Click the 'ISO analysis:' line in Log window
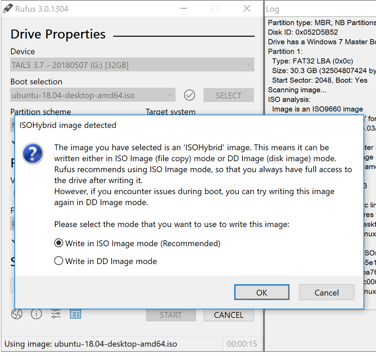This screenshot has height=356, width=376. pyautogui.click(x=289, y=99)
